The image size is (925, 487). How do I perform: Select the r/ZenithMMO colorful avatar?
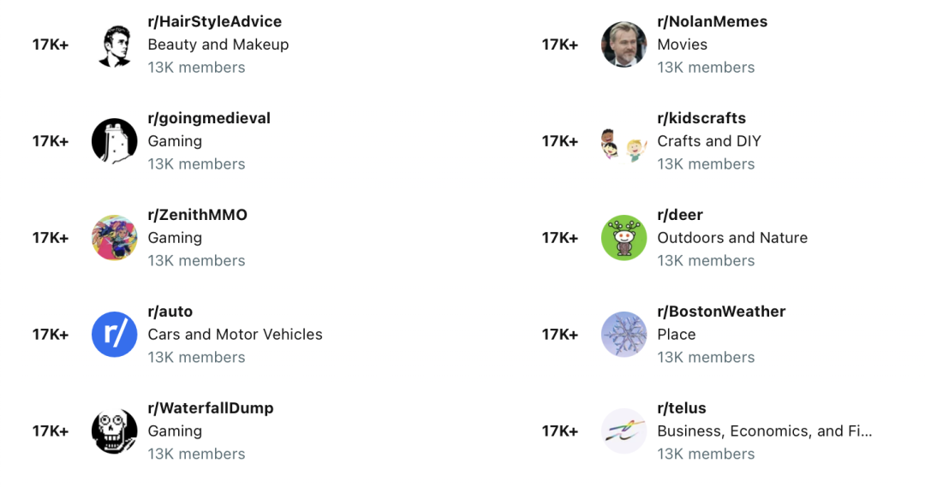pyautogui.click(x=114, y=238)
